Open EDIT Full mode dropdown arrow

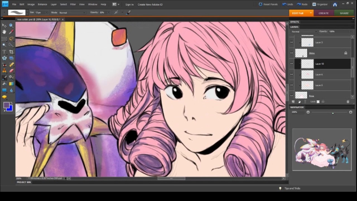[311, 13]
